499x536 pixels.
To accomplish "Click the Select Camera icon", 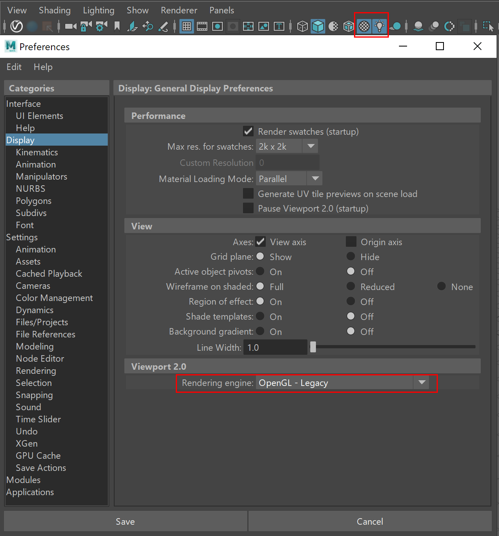I will [71, 26].
